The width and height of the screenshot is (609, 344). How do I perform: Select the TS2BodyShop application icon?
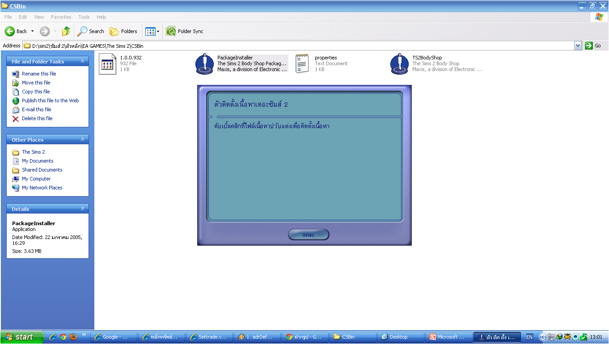(400, 64)
